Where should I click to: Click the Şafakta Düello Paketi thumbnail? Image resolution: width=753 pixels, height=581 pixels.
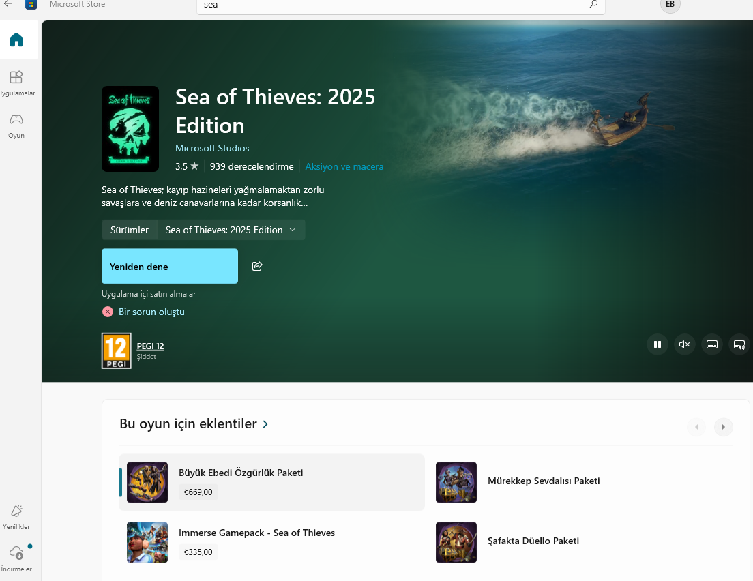click(456, 543)
